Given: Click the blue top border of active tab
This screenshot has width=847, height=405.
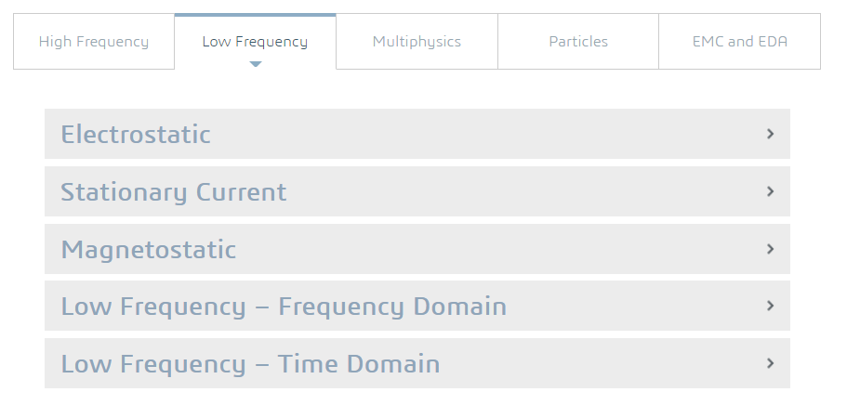Looking at the screenshot, I should (x=255, y=15).
